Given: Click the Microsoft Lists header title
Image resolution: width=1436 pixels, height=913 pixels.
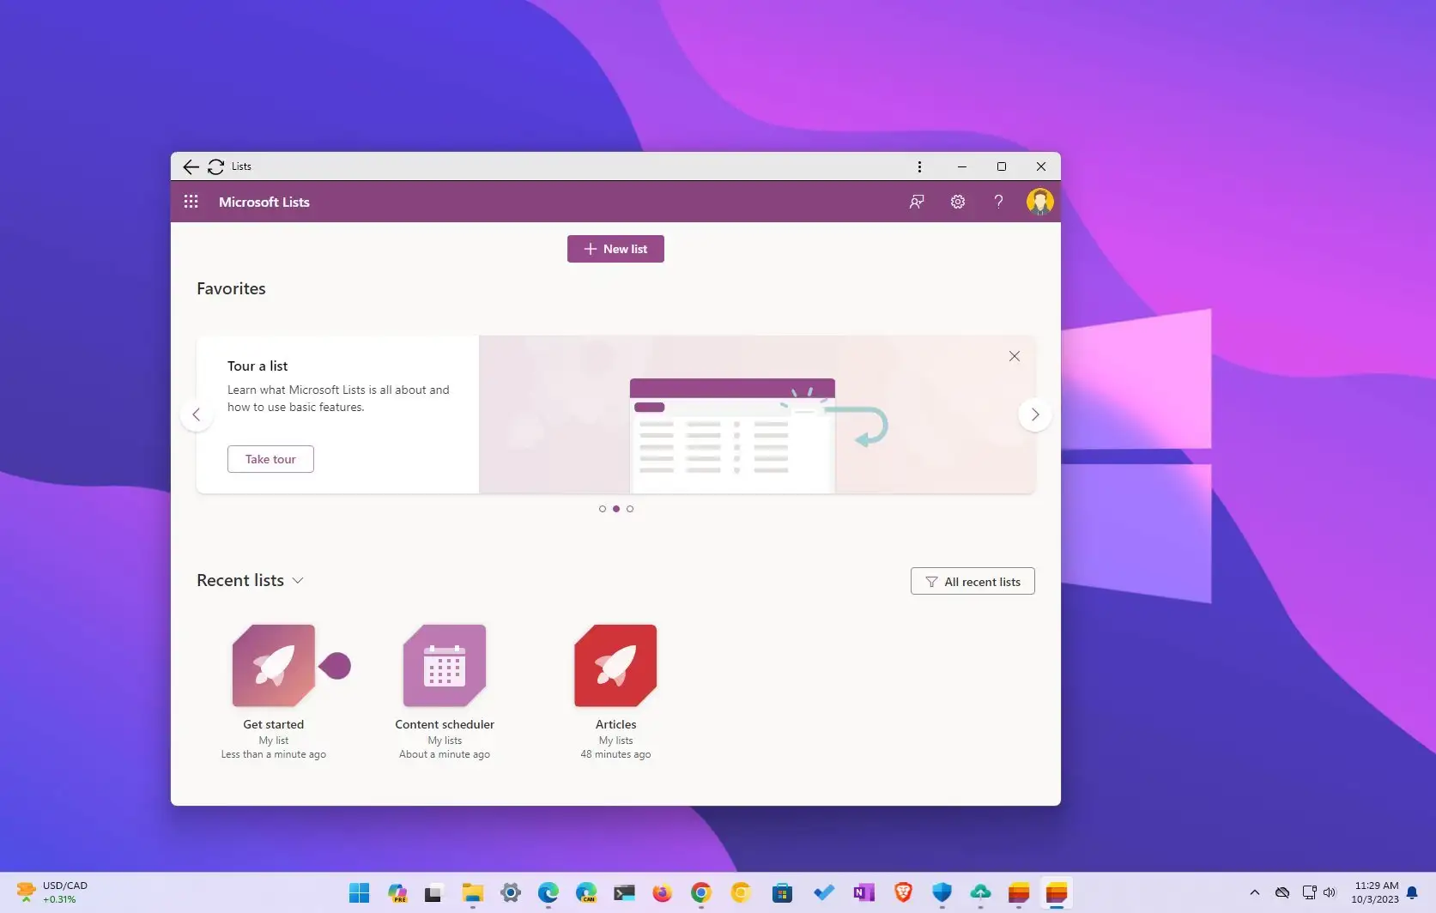Looking at the screenshot, I should 264,202.
